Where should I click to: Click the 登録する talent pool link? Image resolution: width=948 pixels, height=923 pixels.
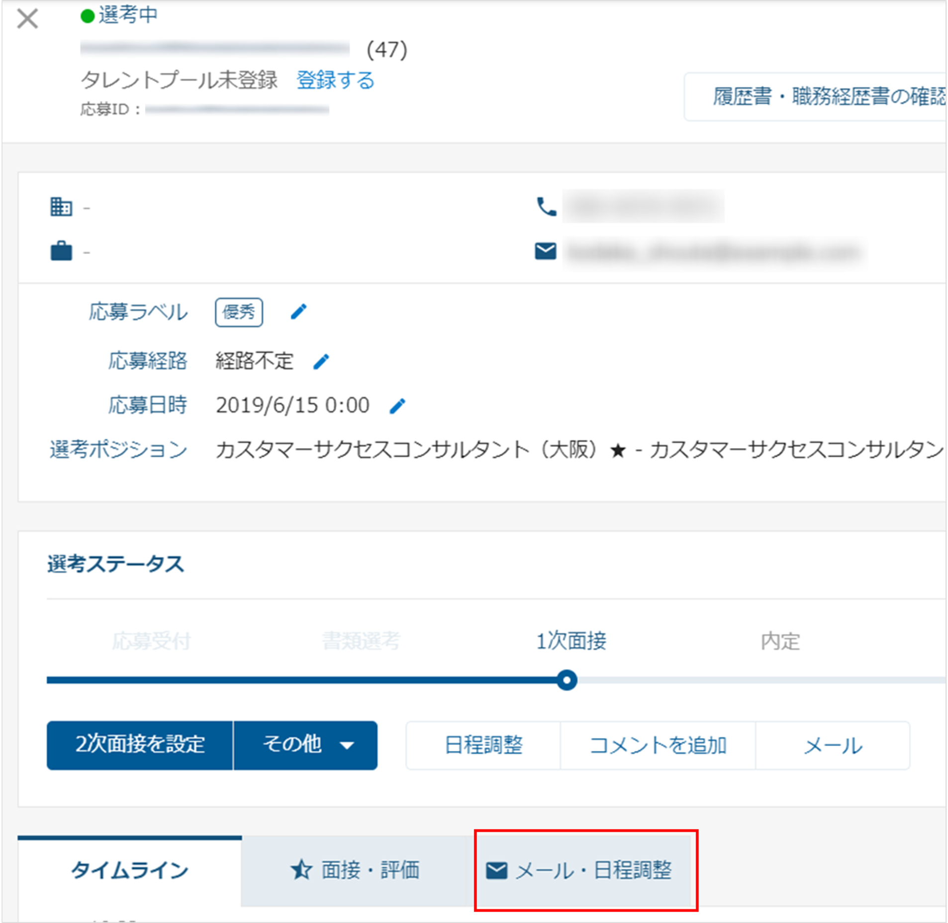[x=335, y=80]
